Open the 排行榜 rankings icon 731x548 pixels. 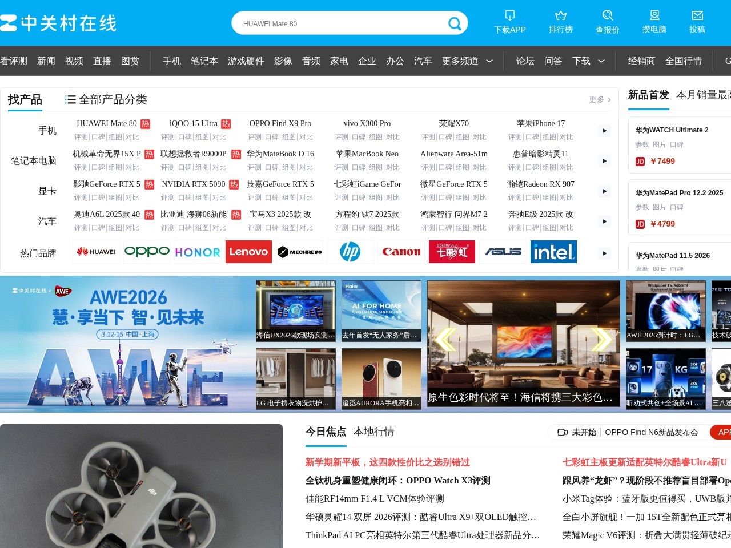pos(560,22)
